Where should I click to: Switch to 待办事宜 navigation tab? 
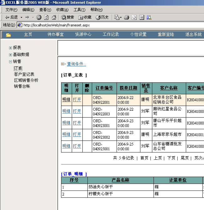point(55,35)
